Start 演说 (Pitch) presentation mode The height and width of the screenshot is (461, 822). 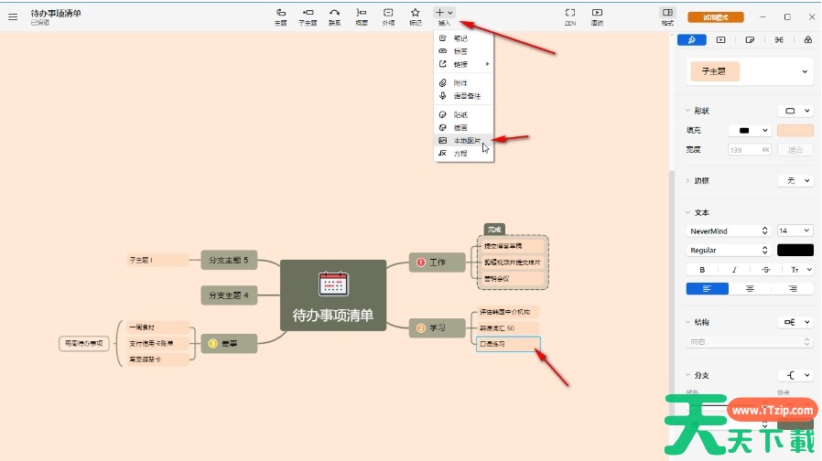pyautogui.click(x=597, y=16)
